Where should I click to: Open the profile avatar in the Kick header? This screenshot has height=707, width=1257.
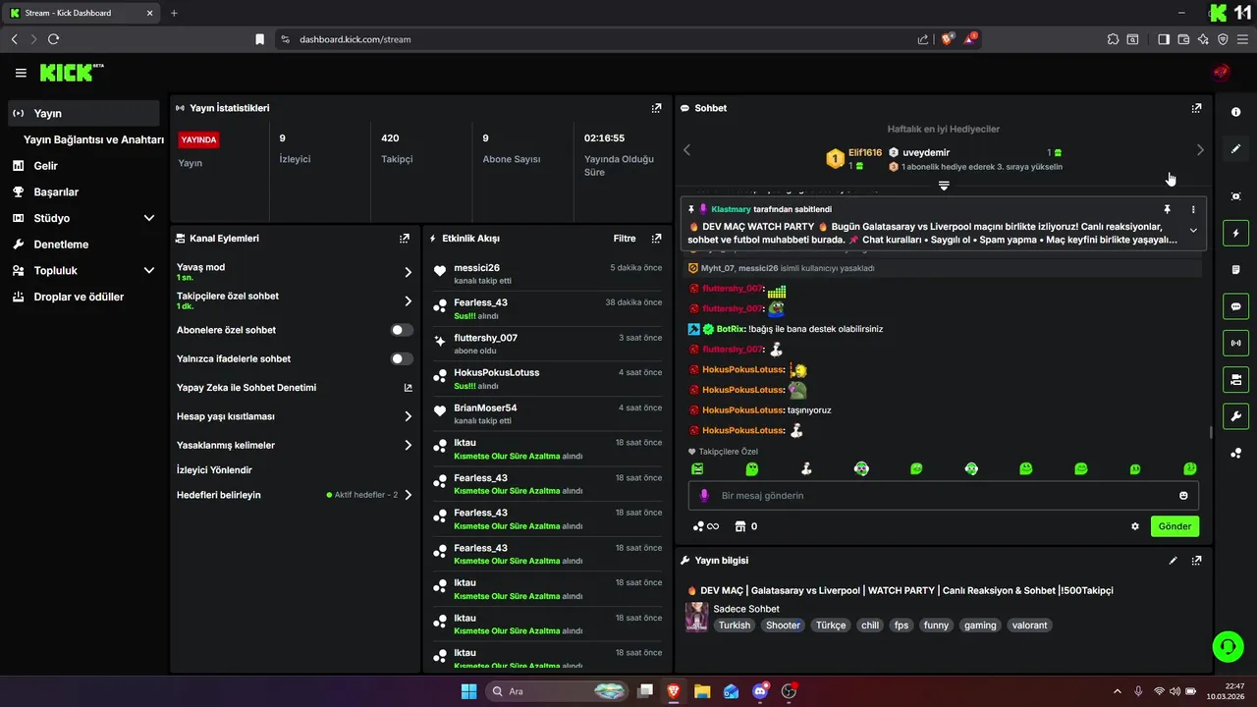tap(1221, 72)
